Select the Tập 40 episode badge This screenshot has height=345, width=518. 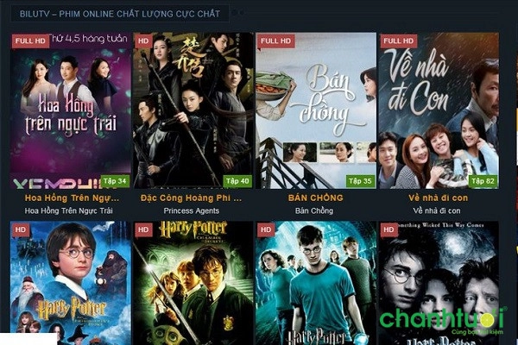click(x=237, y=181)
